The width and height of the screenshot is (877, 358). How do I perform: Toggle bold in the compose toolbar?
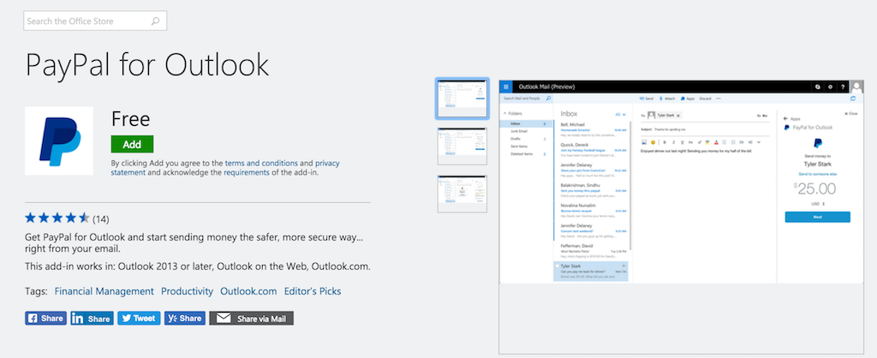[665, 142]
